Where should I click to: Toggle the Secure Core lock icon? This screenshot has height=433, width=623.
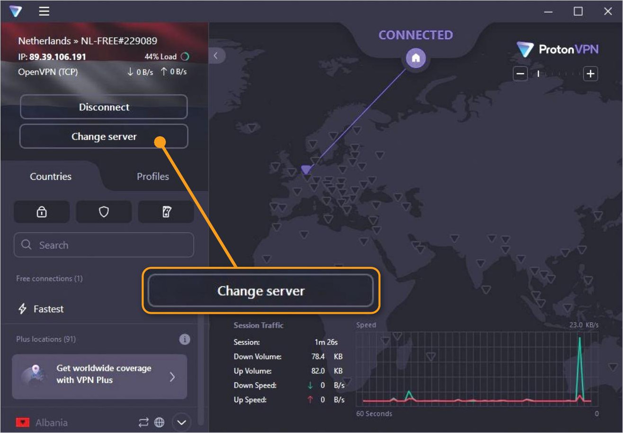42,212
